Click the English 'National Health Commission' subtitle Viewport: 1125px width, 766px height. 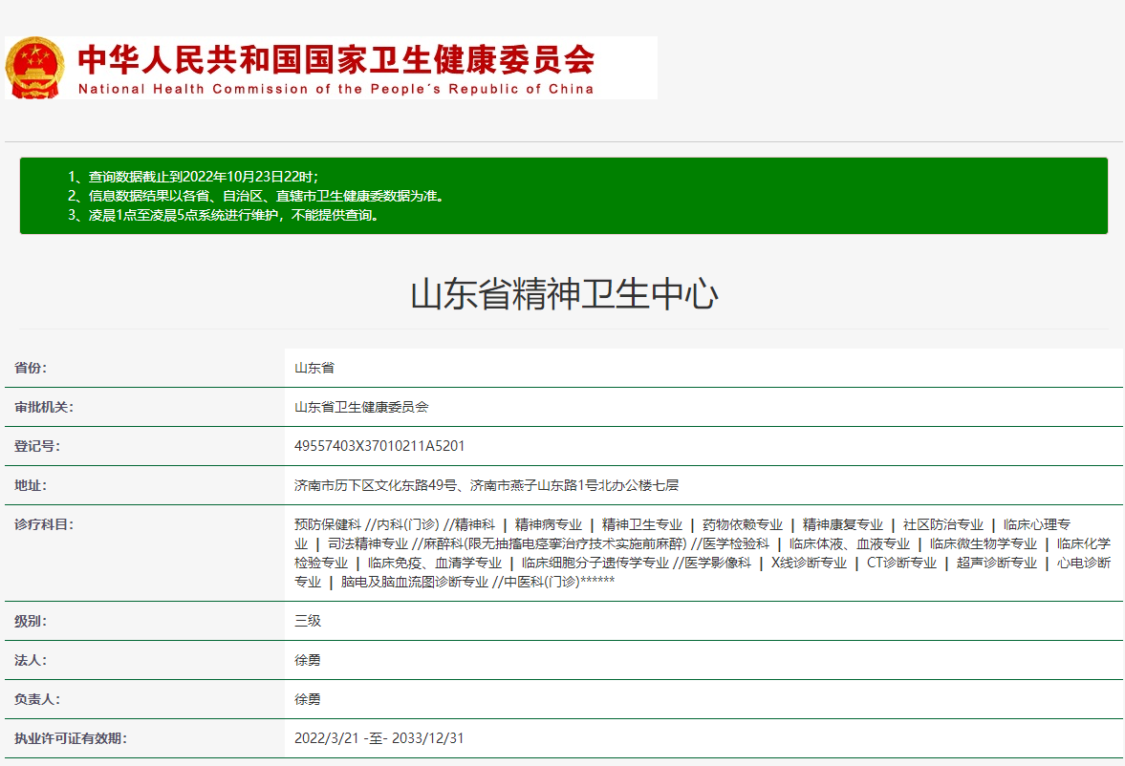click(335, 89)
